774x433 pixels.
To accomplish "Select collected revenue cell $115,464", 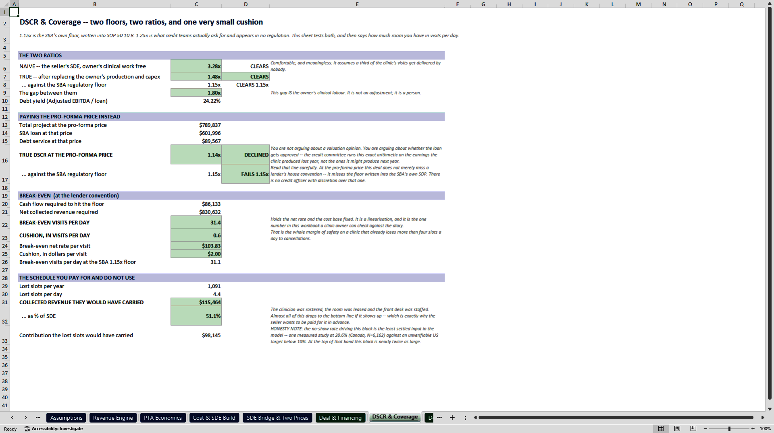I will (196, 302).
